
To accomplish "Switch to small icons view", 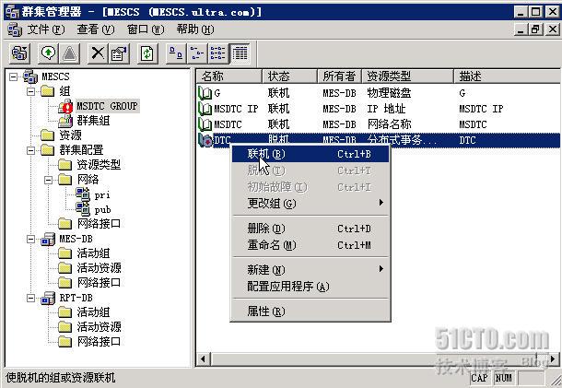I will [x=197, y=53].
